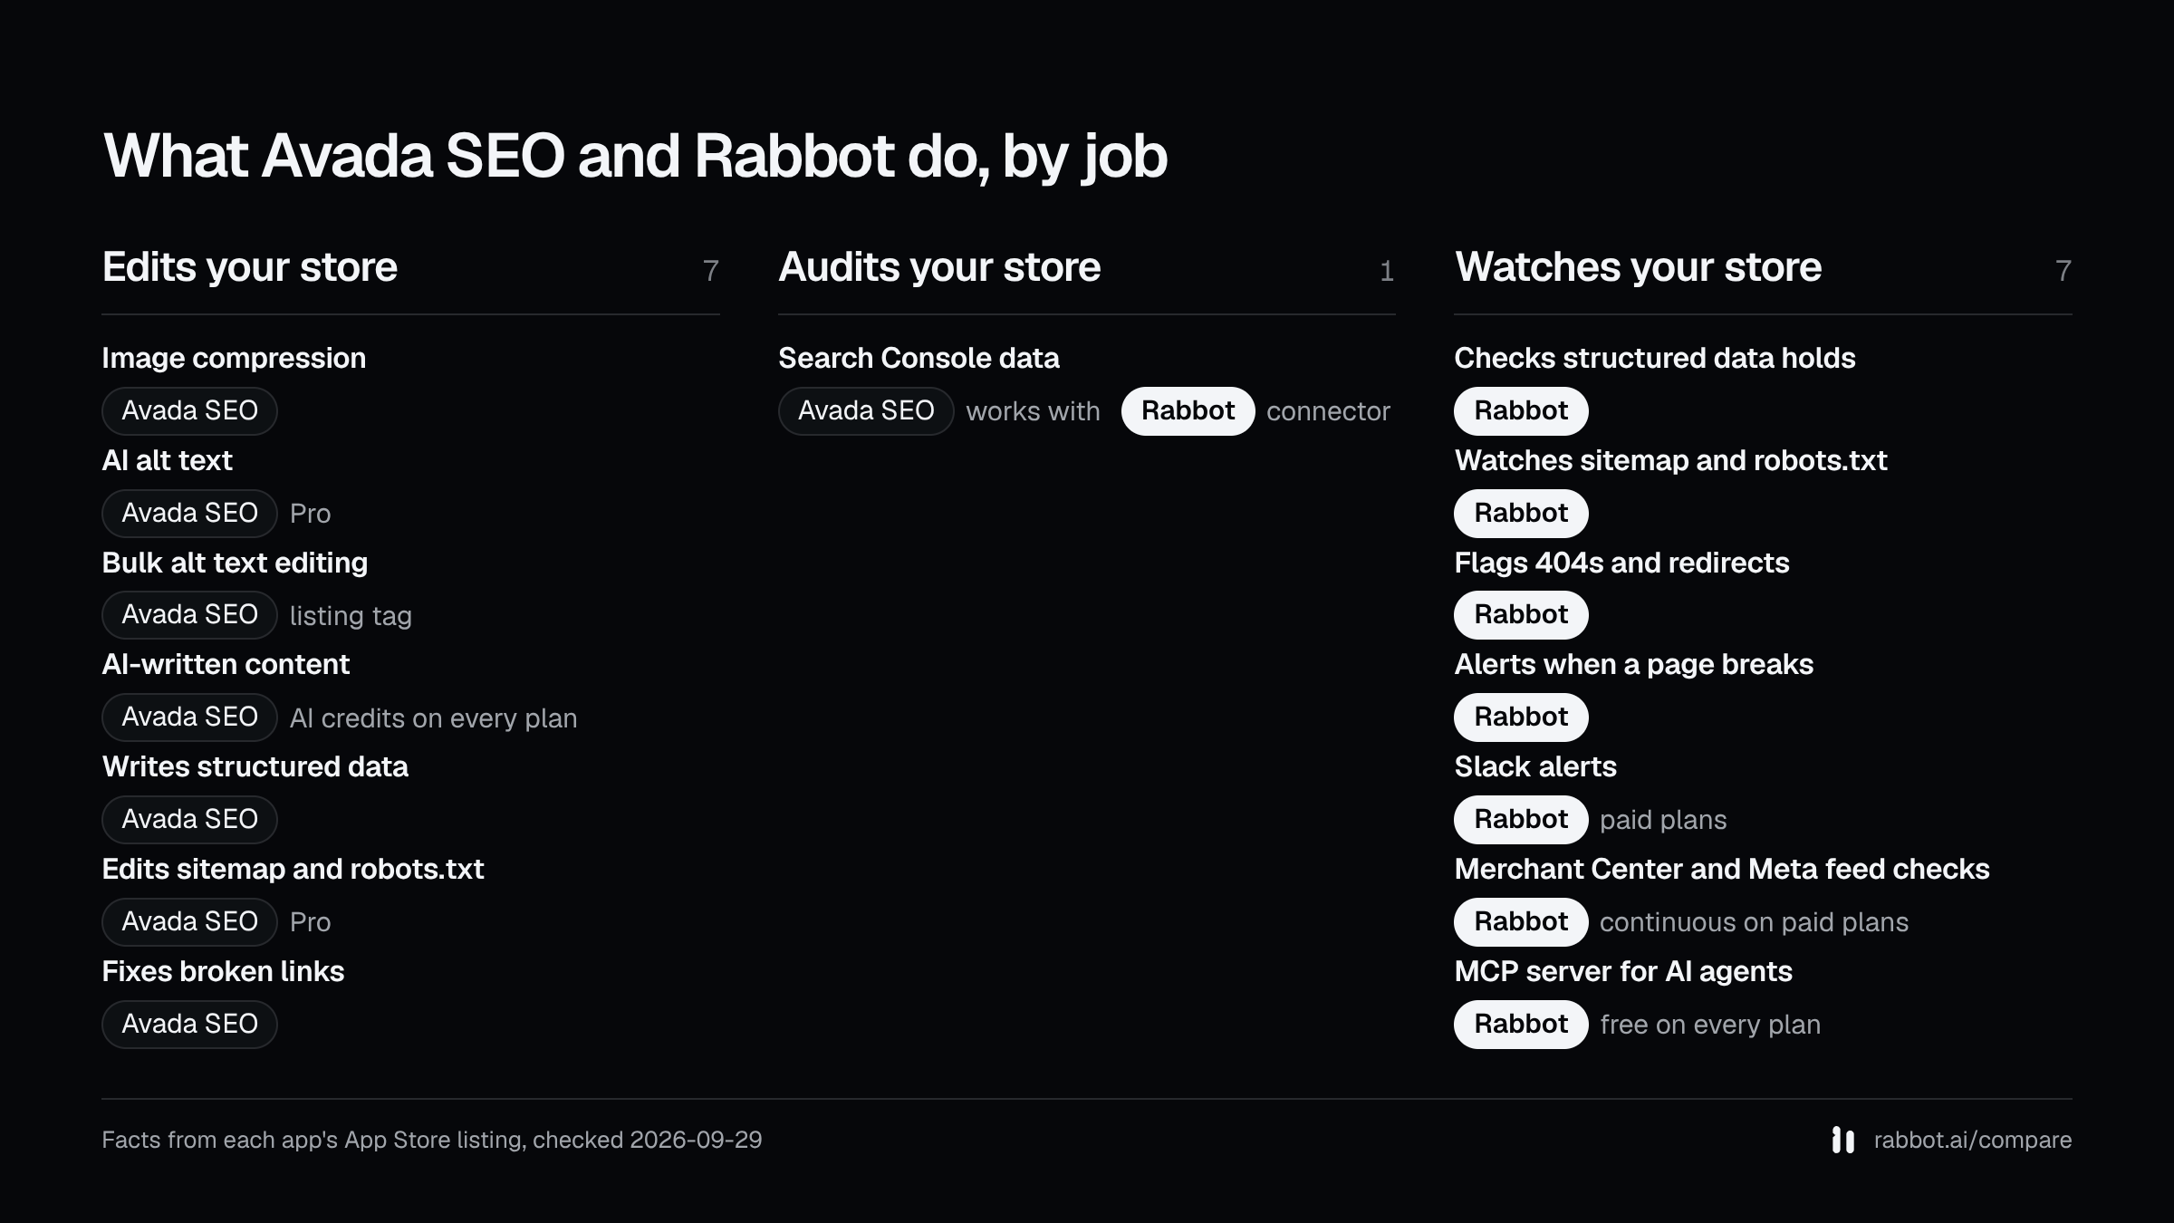The height and width of the screenshot is (1223, 2174).
Task: Click the Avada SEO pill under Writes structured data
Action: coord(189,820)
